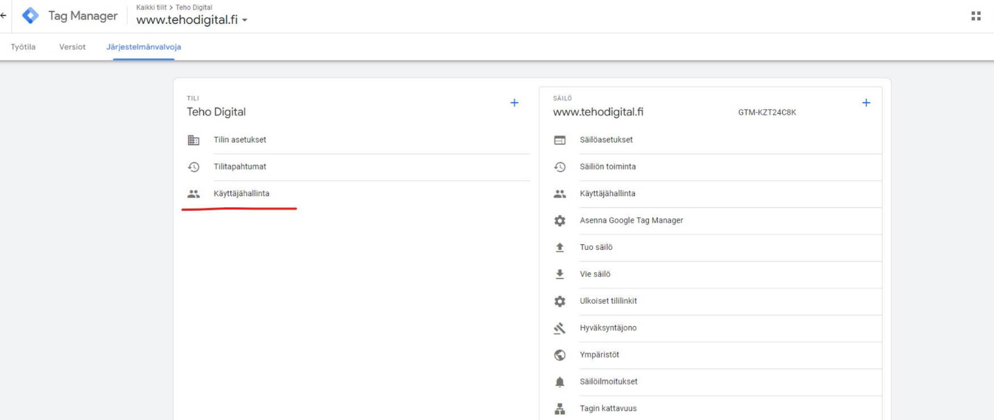Click the plus icon in Teho Digital account panel
The image size is (994, 420).
tap(514, 103)
